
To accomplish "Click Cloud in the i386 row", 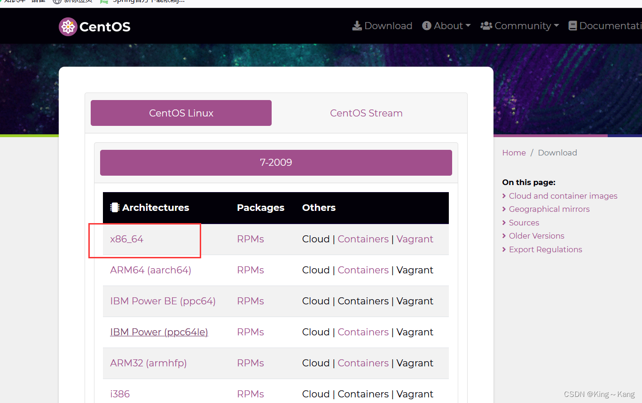I will 316,394.
